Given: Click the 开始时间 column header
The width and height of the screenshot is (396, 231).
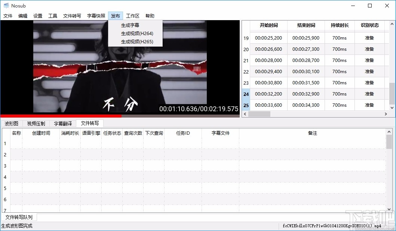Looking at the screenshot, I should click(269, 25).
